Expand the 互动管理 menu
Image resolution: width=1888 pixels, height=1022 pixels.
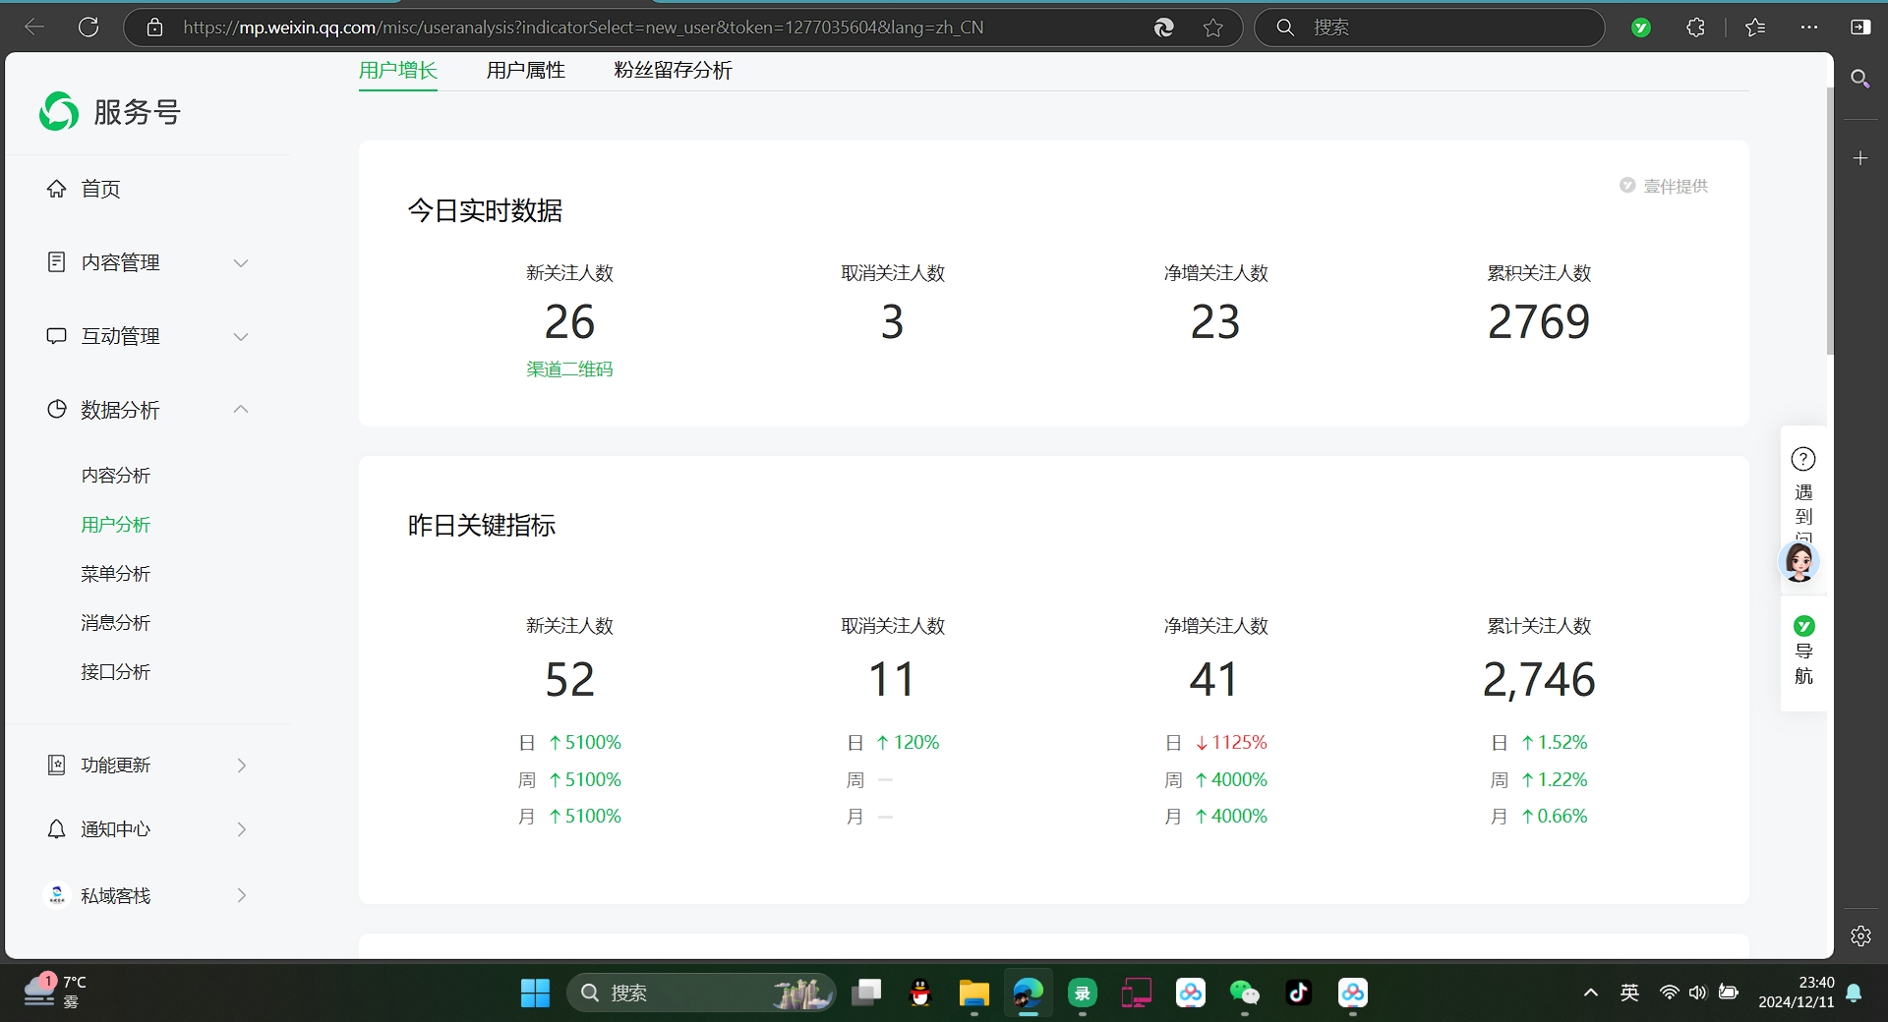click(241, 336)
